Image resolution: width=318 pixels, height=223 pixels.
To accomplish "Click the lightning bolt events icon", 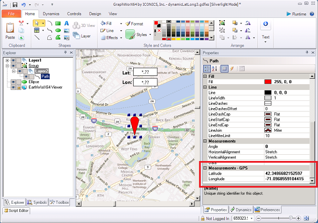I will tap(232, 69).
